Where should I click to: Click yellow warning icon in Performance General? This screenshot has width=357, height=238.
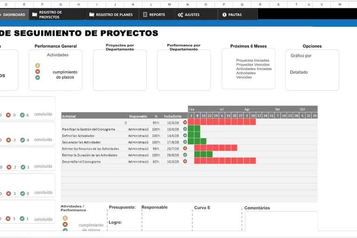click(x=38, y=66)
